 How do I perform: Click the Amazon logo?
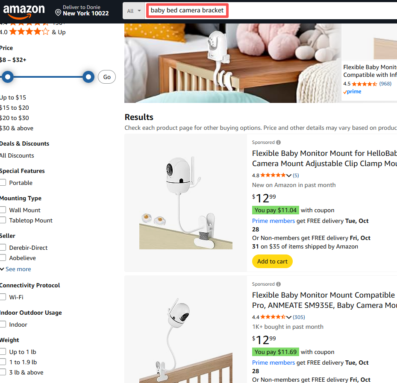(x=24, y=11)
